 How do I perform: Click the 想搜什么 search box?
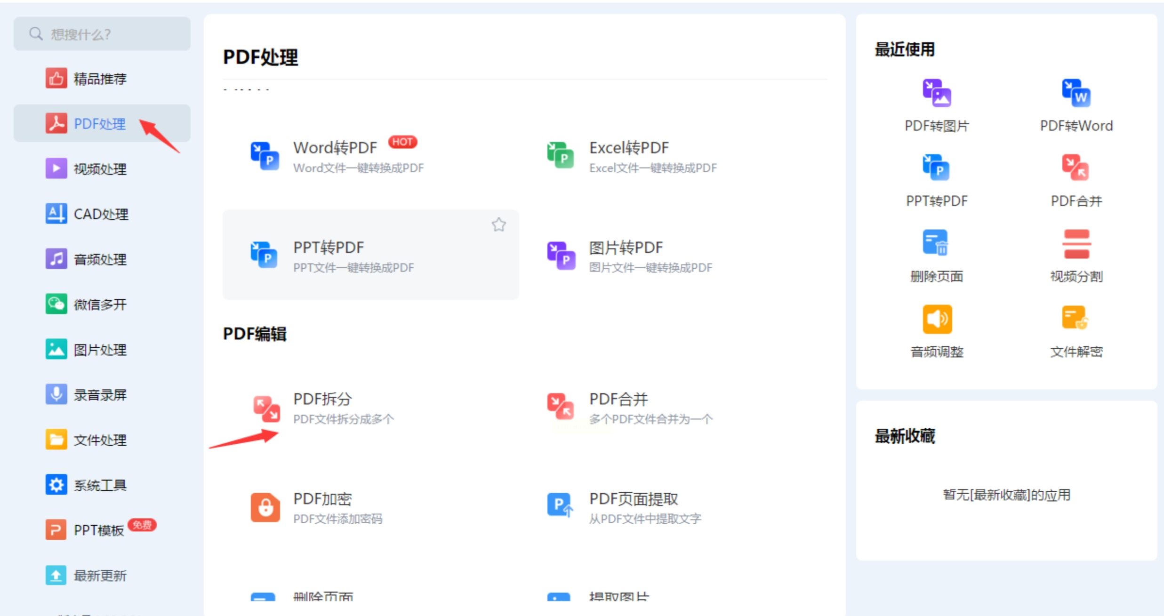[102, 34]
